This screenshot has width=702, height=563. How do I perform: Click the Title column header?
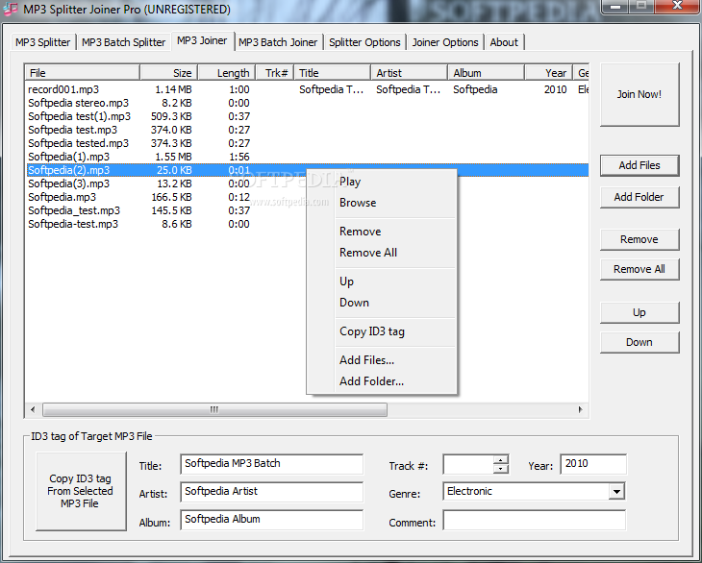(x=332, y=73)
